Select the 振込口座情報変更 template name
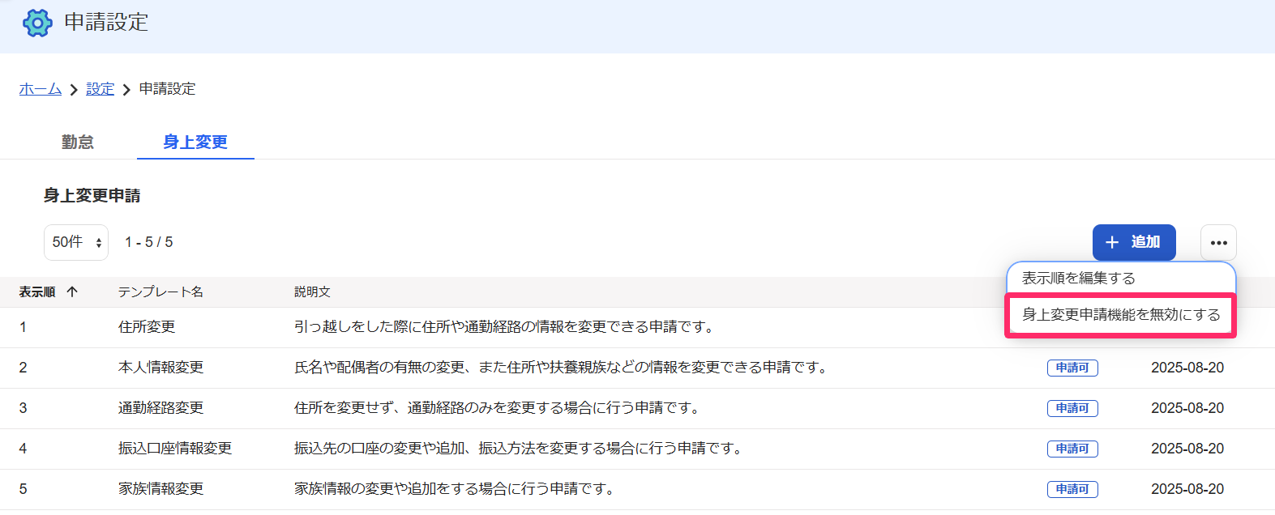Image resolution: width=1275 pixels, height=515 pixels. [x=175, y=449]
